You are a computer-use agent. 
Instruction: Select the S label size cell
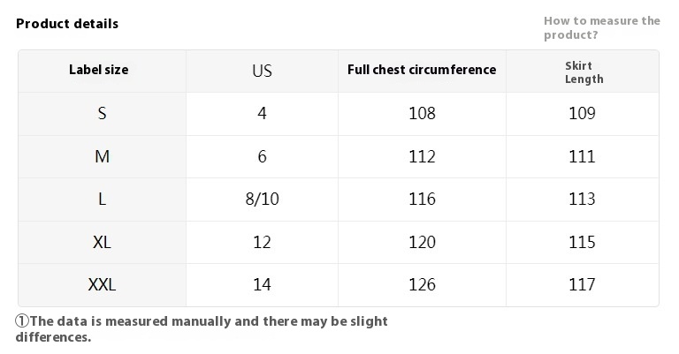pyautogui.click(x=102, y=113)
